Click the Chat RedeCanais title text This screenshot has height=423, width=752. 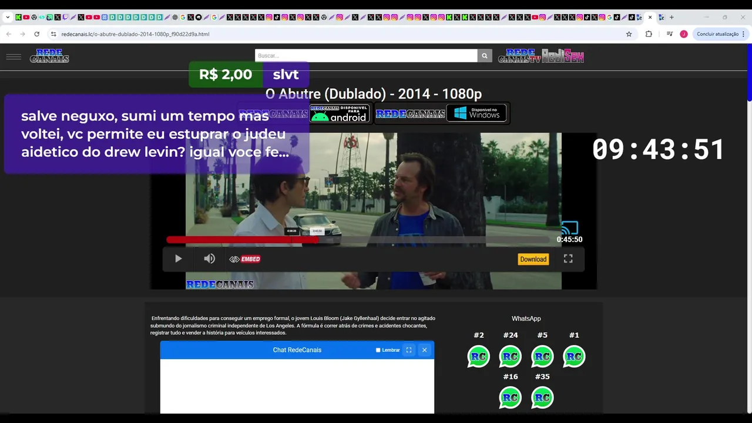(297, 350)
